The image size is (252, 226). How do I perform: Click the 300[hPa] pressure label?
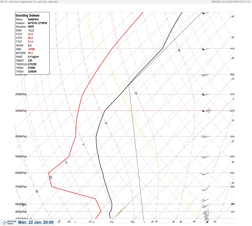(21, 111)
